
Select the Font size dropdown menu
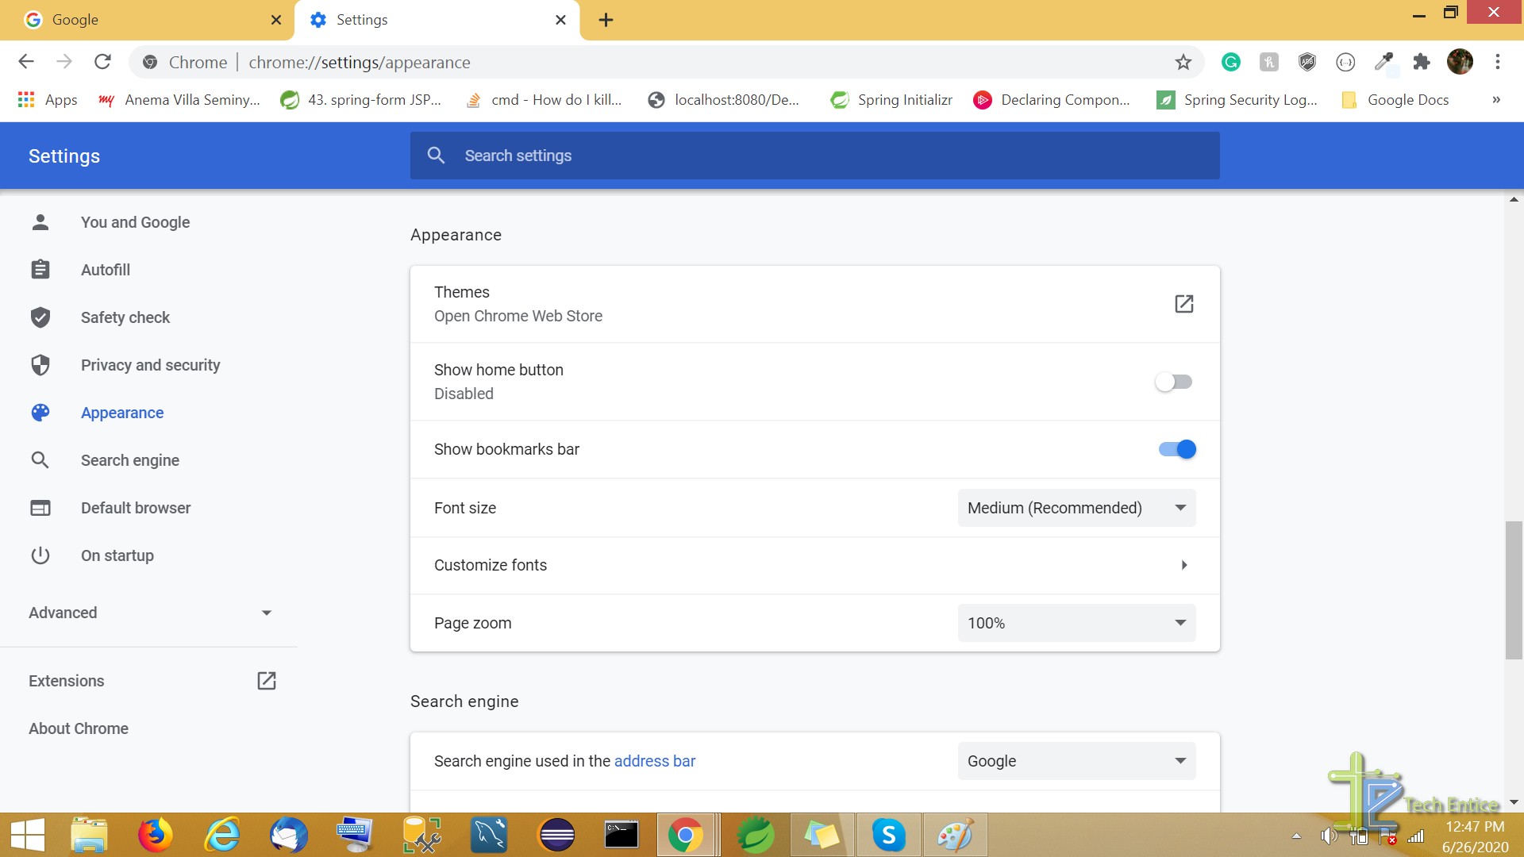(x=1075, y=508)
